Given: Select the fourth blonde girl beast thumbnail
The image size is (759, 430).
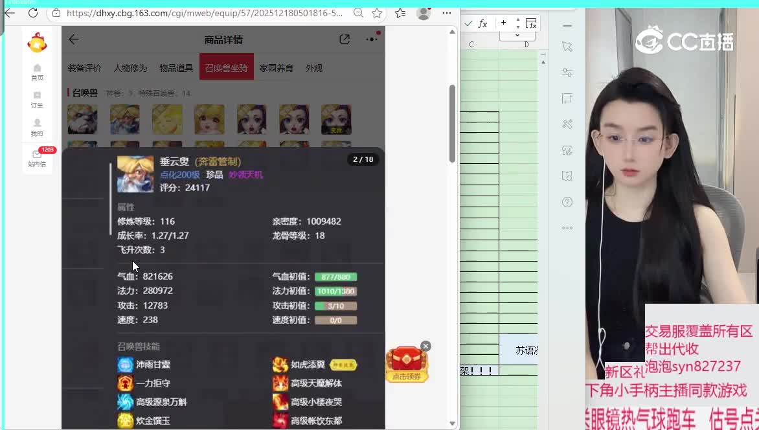Looking at the screenshot, I should coord(209,119).
